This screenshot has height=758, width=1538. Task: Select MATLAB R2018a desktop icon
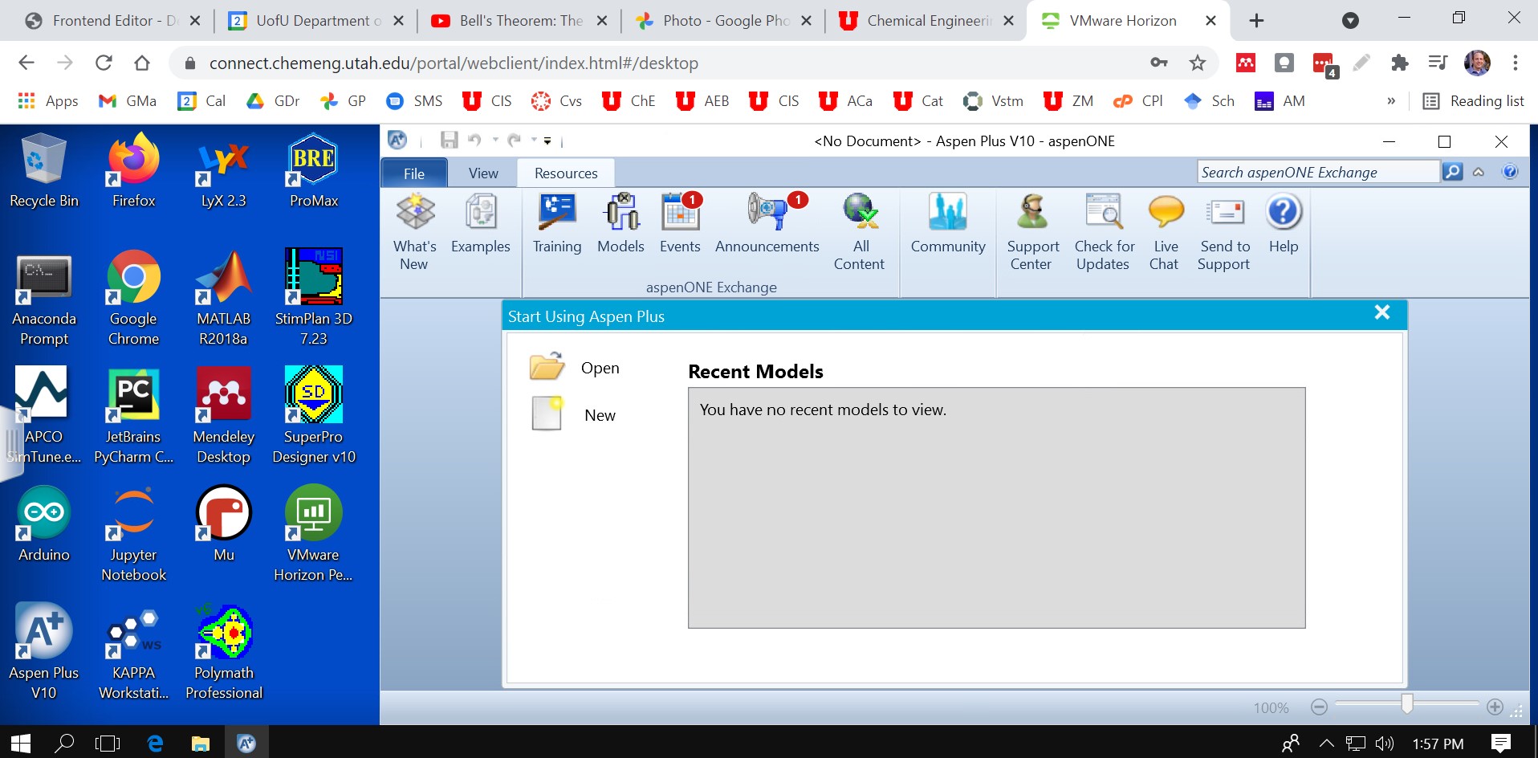coord(224,298)
